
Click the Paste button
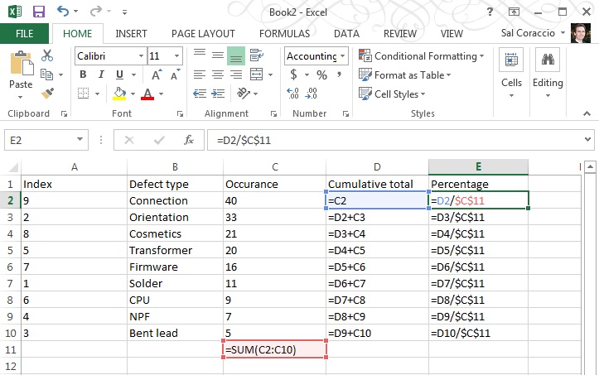(20, 72)
